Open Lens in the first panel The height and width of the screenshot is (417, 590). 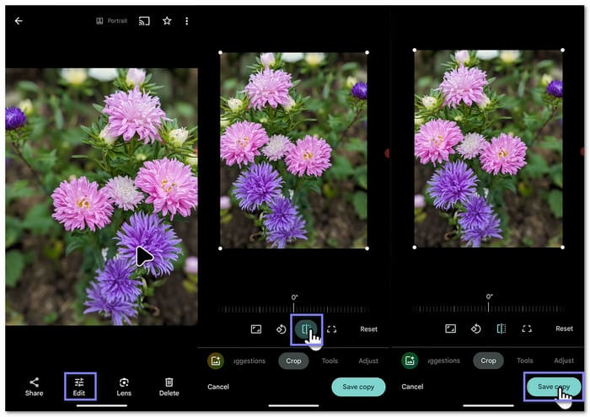pyautogui.click(x=124, y=387)
